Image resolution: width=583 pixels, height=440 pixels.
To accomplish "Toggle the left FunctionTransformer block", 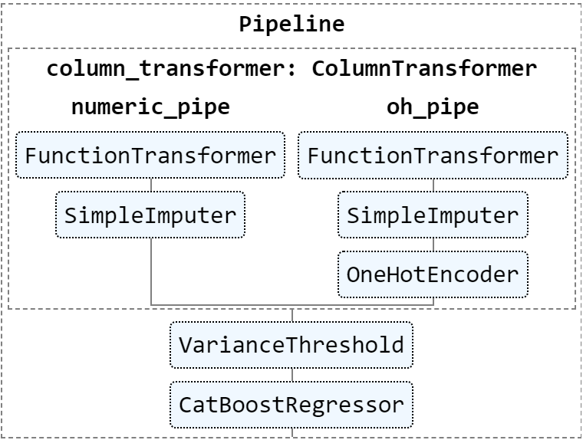I will (x=150, y=155).
